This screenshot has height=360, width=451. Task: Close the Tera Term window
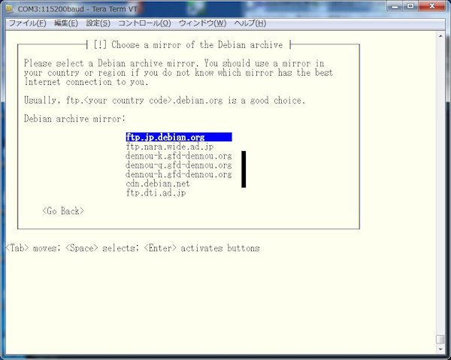coord(431,6)
